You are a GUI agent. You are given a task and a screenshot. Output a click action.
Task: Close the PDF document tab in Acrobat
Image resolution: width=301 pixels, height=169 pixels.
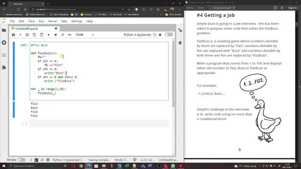coord(234,8)
